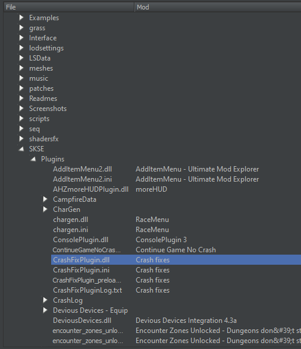Image resolution: width=301 pixels, height=349 pixels.
Task: Expand the music folder arrow
Action: 21,78
